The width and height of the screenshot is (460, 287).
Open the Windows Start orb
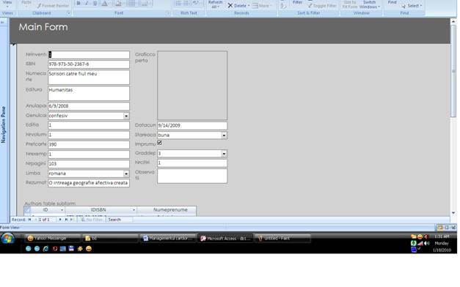(7, 239)
